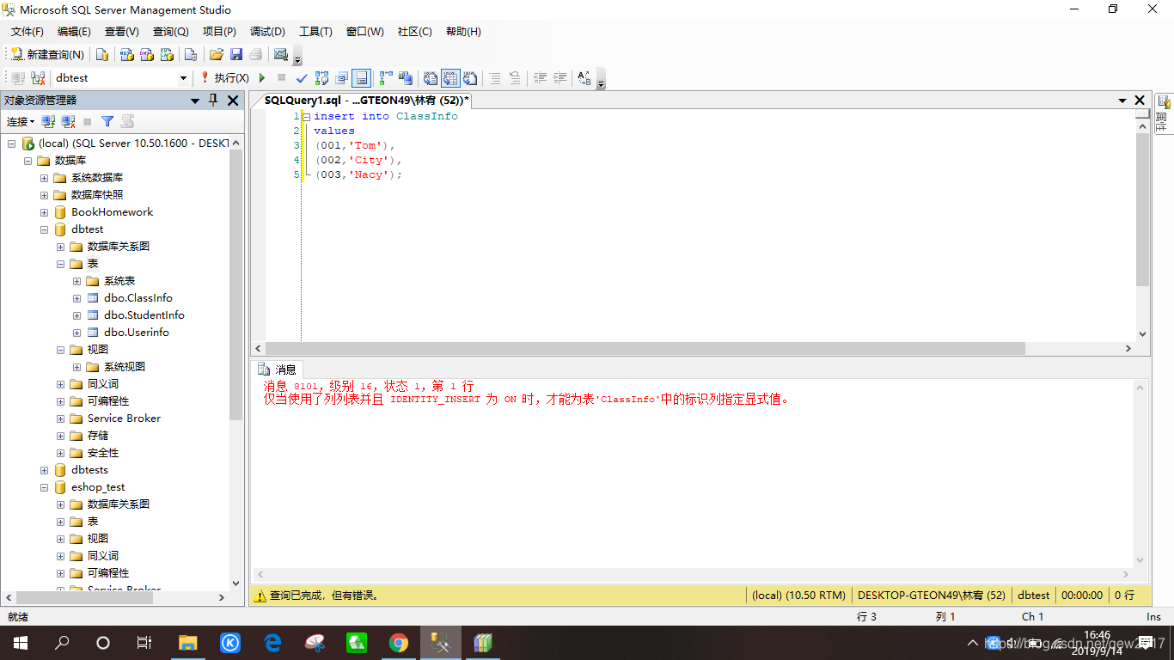Decrease the line indent

click(x=540, y=78)
